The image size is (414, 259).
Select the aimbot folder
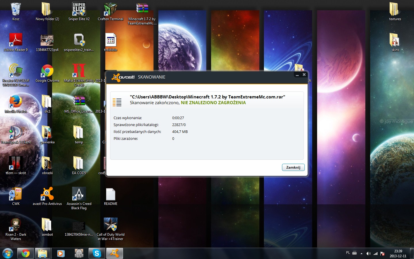click(x=47, y=227)
